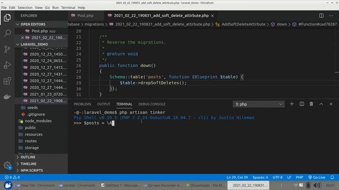Viewport: 339px width, 190px height.
Task: Open the Go menu
Action: coord(47,7)
